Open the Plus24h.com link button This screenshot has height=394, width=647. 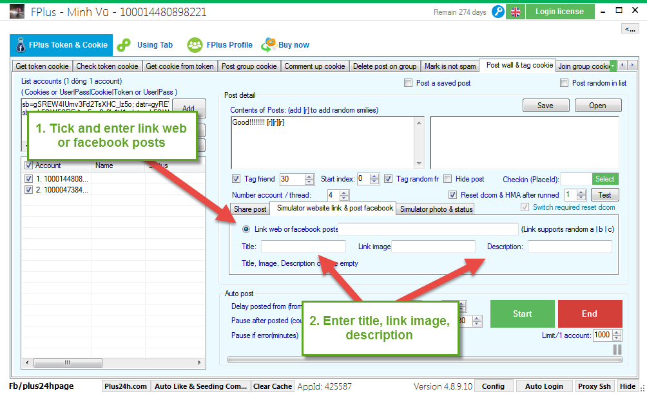126,386
